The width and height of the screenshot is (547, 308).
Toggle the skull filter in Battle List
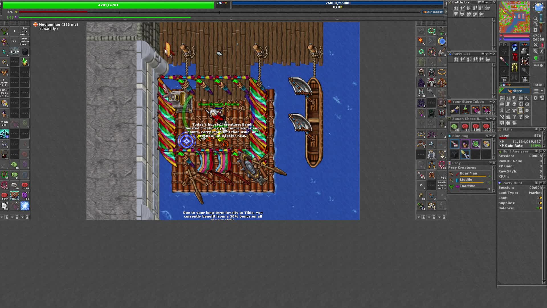click(469, 14)
